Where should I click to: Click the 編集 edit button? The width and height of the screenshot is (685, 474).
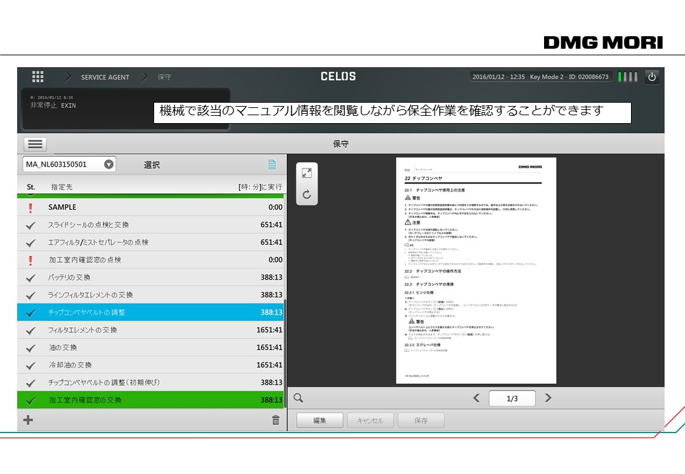(x=320, y=420)
